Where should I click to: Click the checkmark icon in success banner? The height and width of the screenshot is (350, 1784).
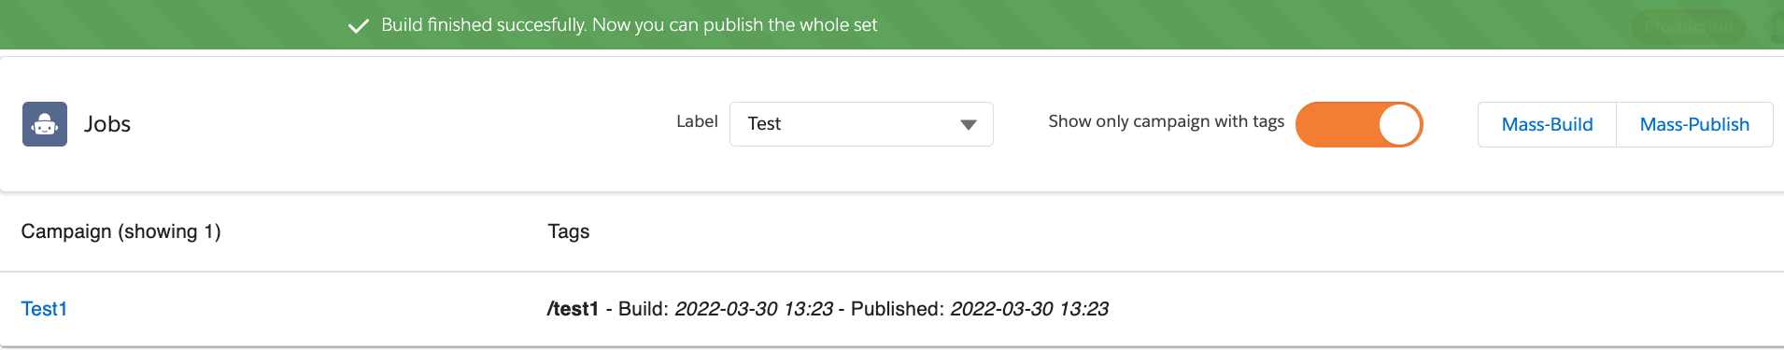[359, 26]
